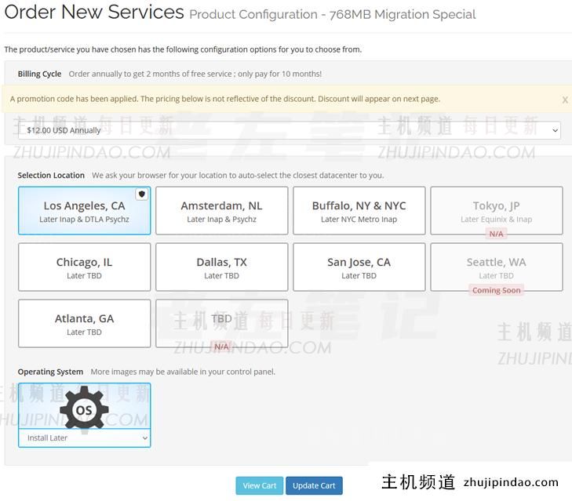Select Dallas, TX datacenter
The image size is (572, 501).
[x=221, y=267]
